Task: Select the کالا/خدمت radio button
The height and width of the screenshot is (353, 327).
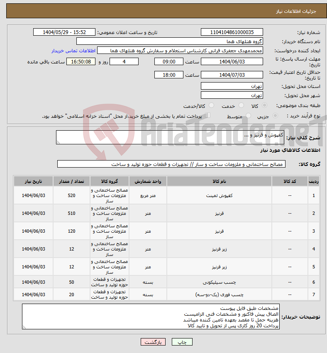Action: point(211,105)
